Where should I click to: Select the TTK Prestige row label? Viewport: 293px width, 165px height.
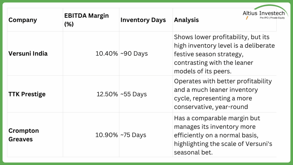pos(27,94)
